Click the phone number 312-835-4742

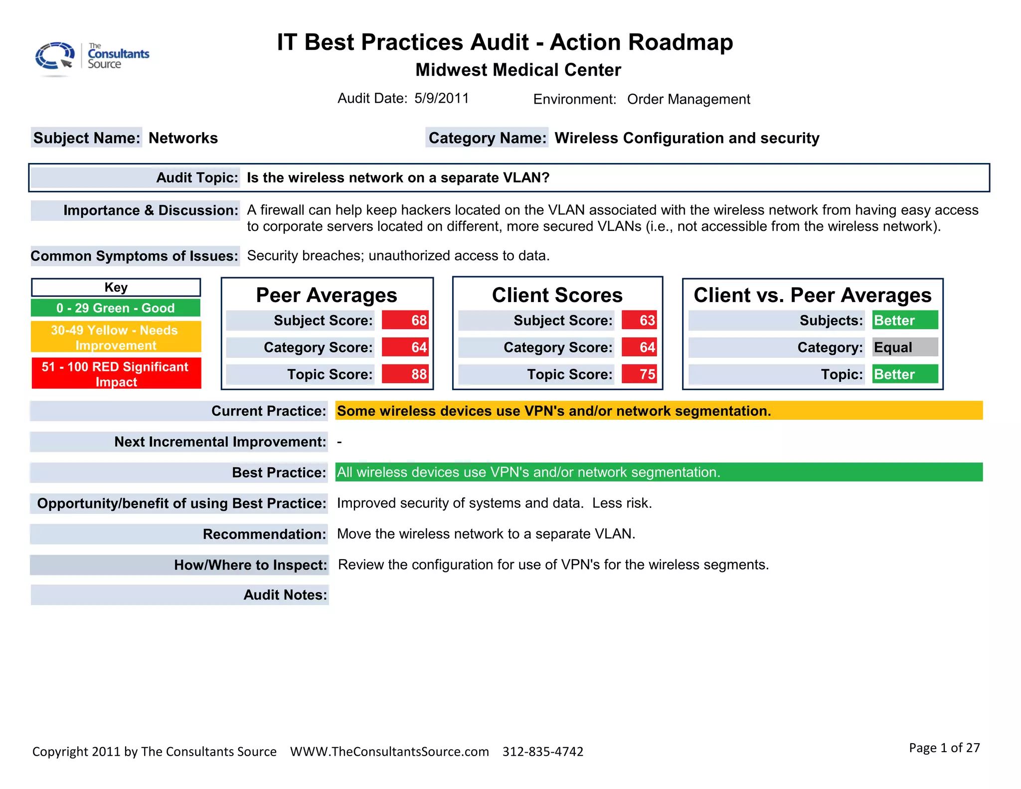[x=543, y=752]
